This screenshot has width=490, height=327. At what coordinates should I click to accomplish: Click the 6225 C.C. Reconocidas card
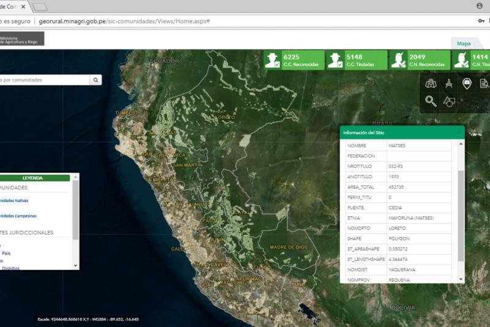[x=294, y=60]
